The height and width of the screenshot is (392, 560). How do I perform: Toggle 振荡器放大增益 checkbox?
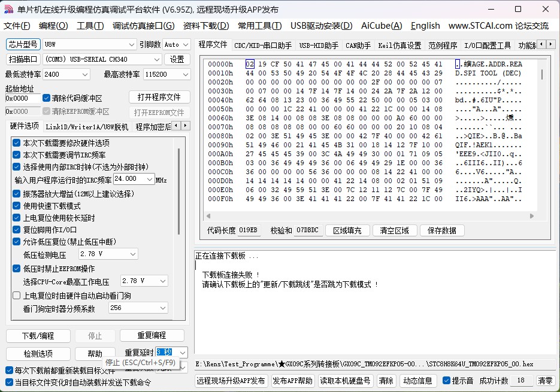pos(16,194)
